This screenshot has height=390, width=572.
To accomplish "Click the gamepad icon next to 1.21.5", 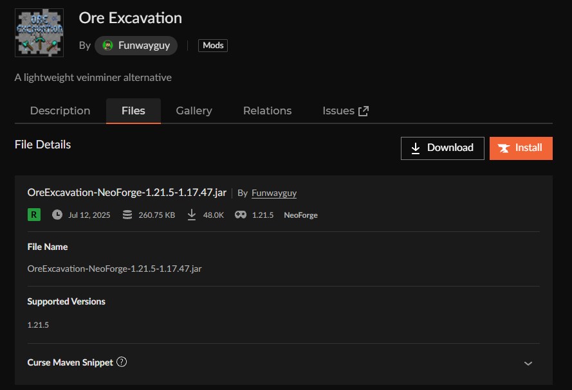I will (x=240, y=215).
